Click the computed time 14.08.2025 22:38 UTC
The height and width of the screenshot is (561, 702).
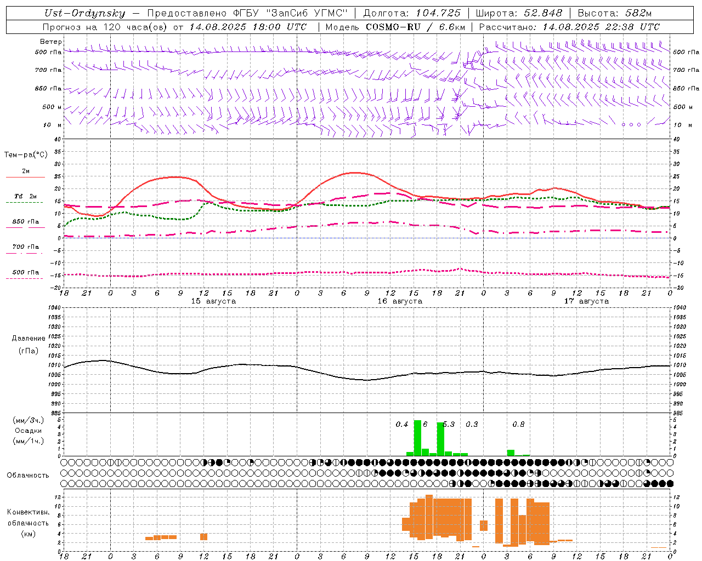601,27
